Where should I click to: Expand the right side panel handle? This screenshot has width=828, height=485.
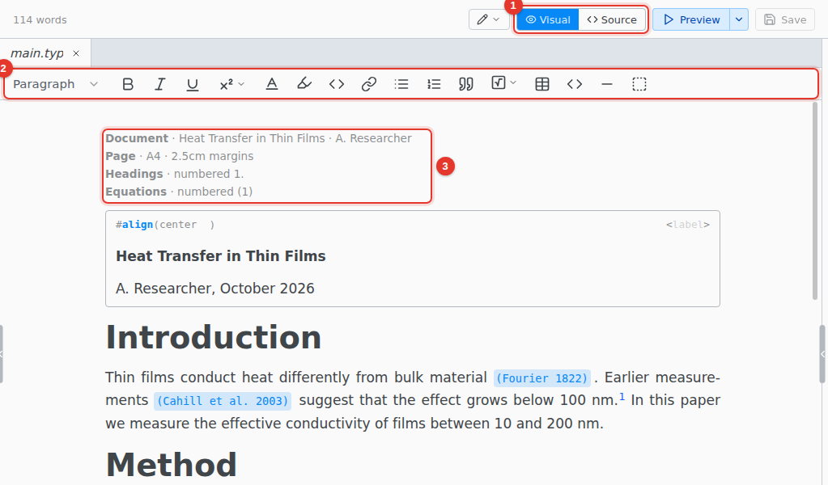pyautogui.click(x=822, y=354)
